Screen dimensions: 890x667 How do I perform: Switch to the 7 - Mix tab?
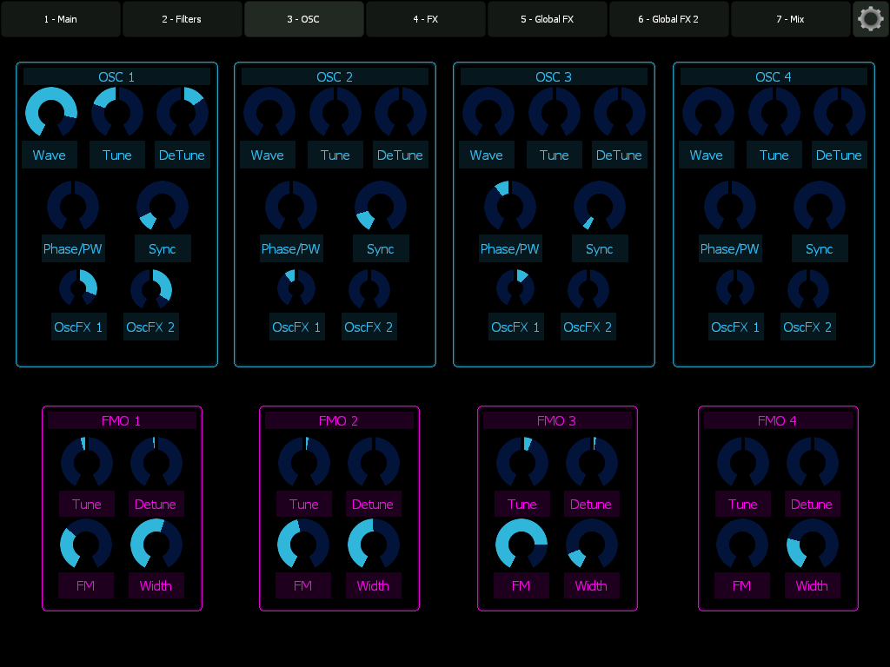coord(791,19)
